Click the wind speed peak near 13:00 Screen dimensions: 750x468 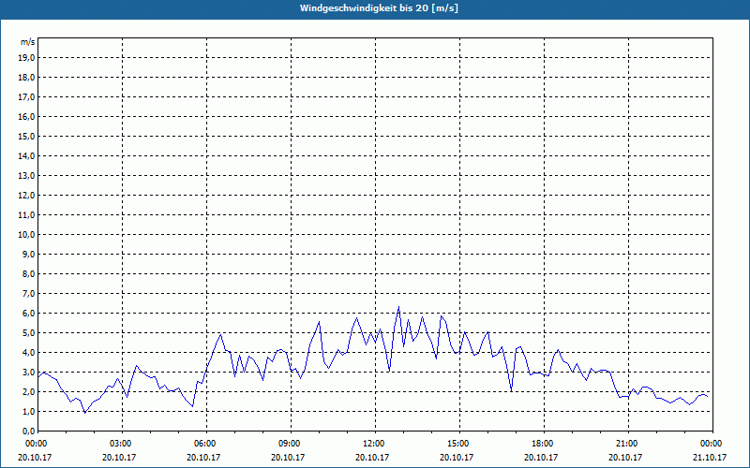click(398, 307)
